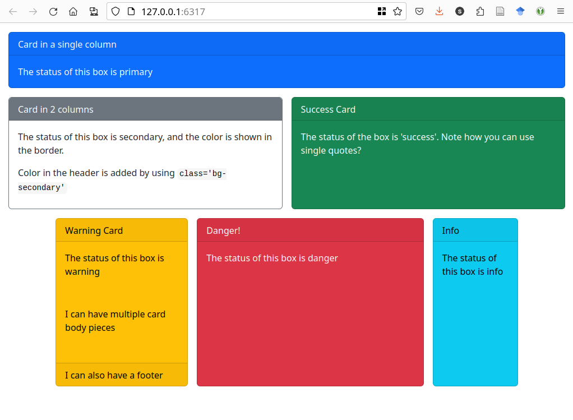Screen dimensions: 573x420
Task: Click the synced tabs device icon
Action: 94,12
